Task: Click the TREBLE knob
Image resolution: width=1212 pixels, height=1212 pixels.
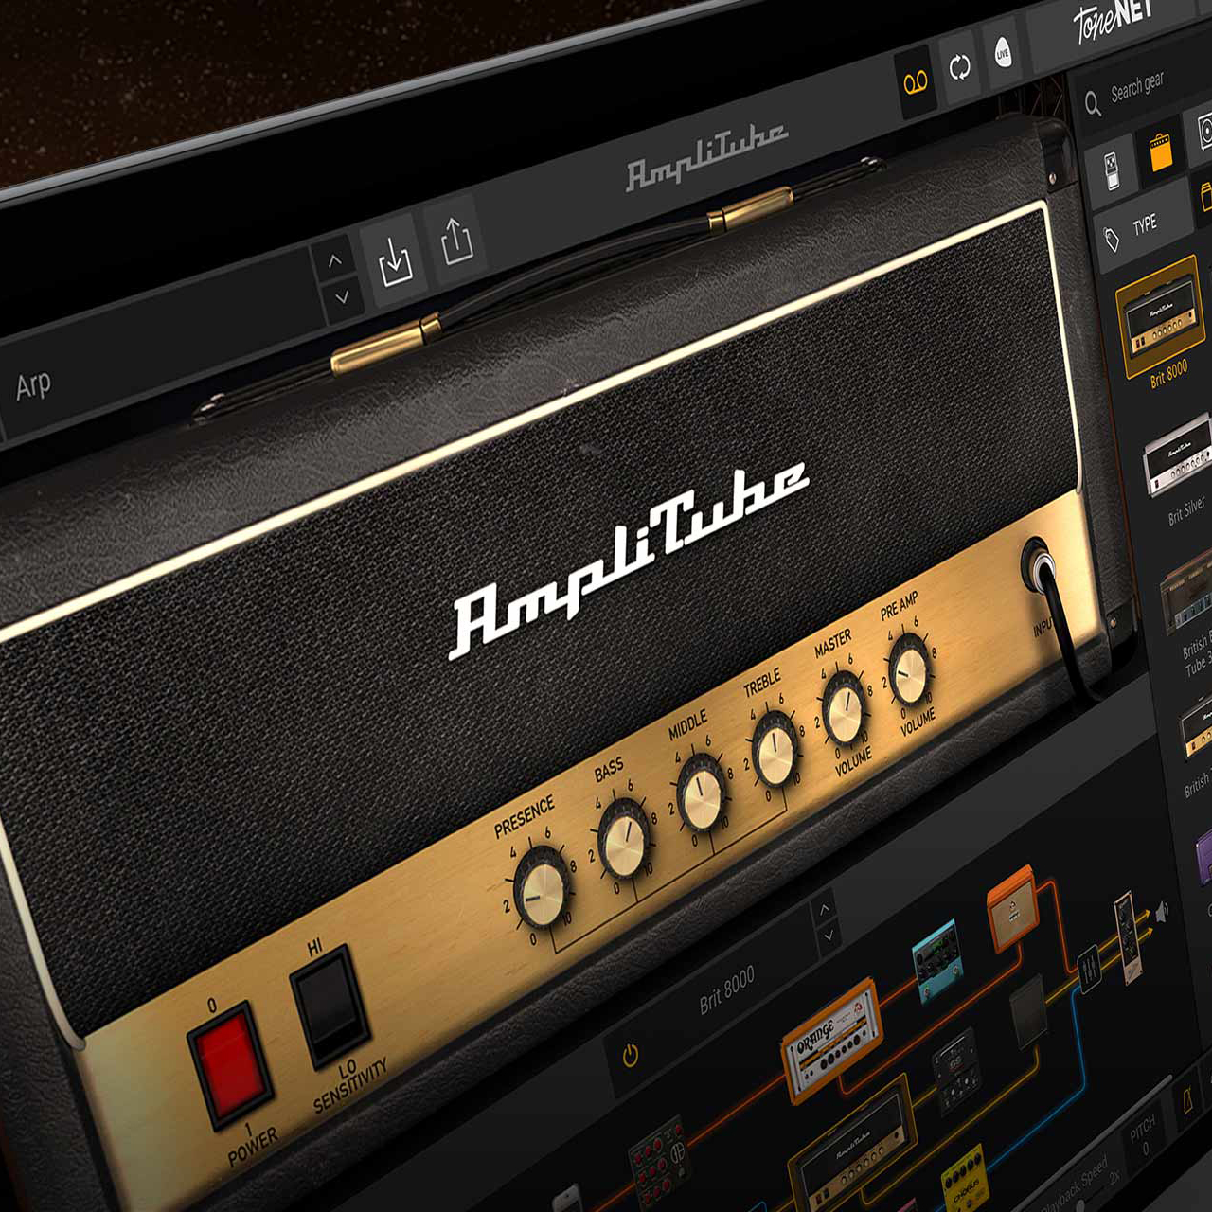Action: click(x=775, y=751)
